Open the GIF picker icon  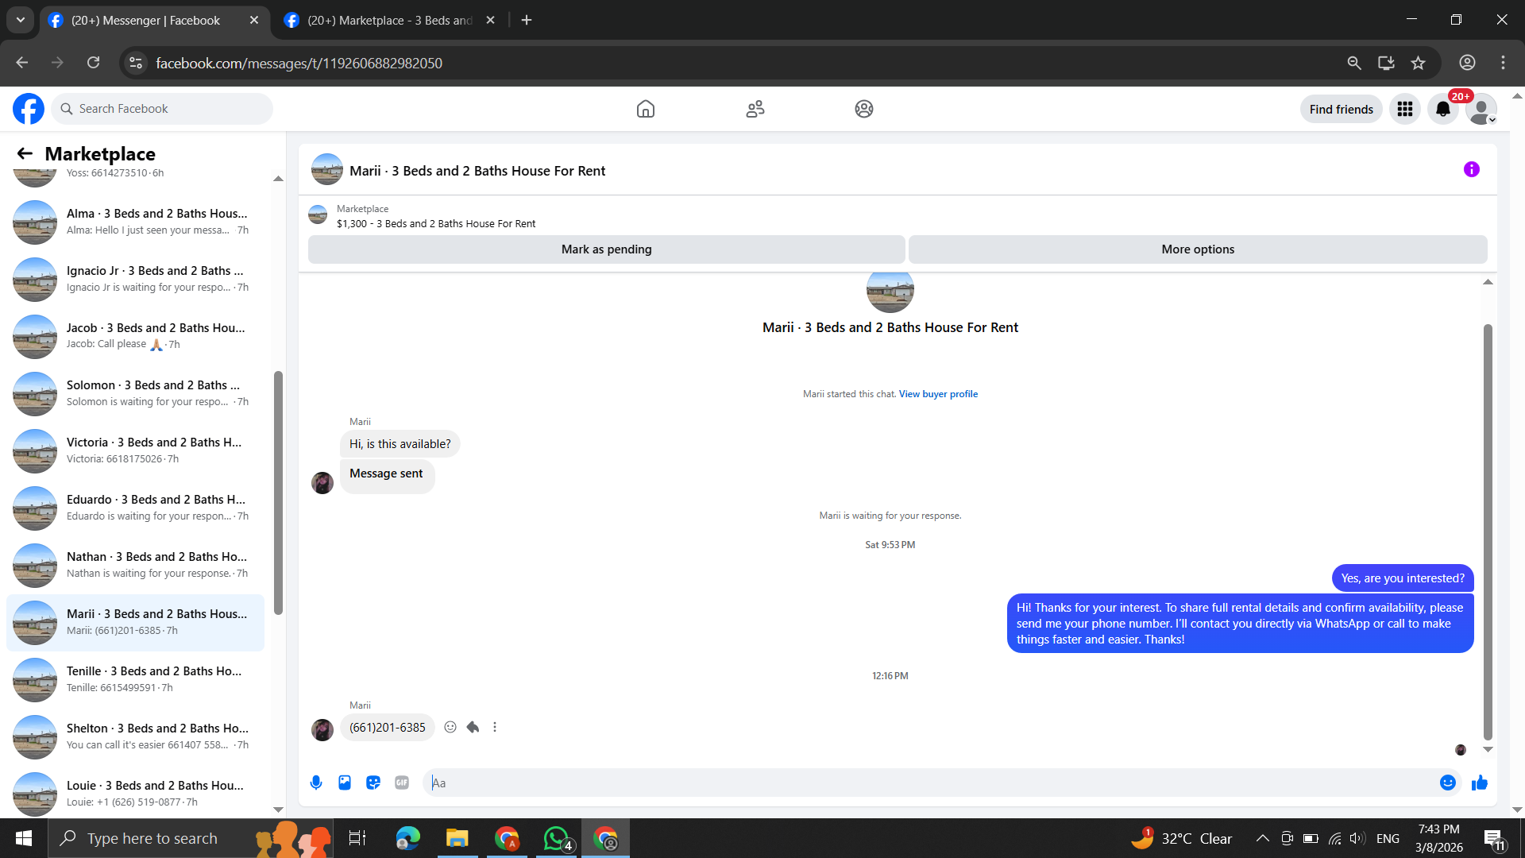402,783
